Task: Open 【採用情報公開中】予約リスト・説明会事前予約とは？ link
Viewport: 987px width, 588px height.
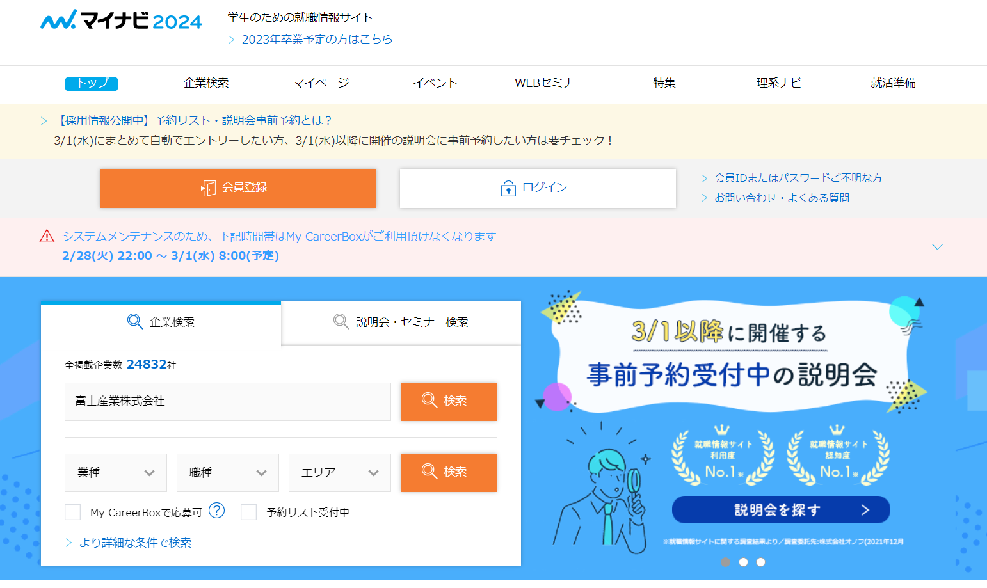Action: tap(193, 121)
